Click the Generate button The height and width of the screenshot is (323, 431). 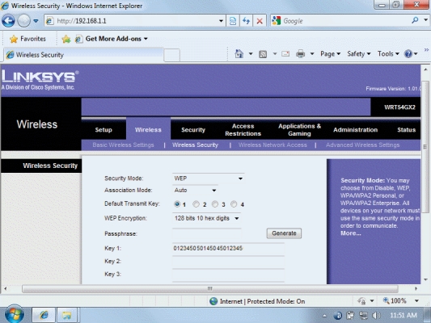click(284, 233)
